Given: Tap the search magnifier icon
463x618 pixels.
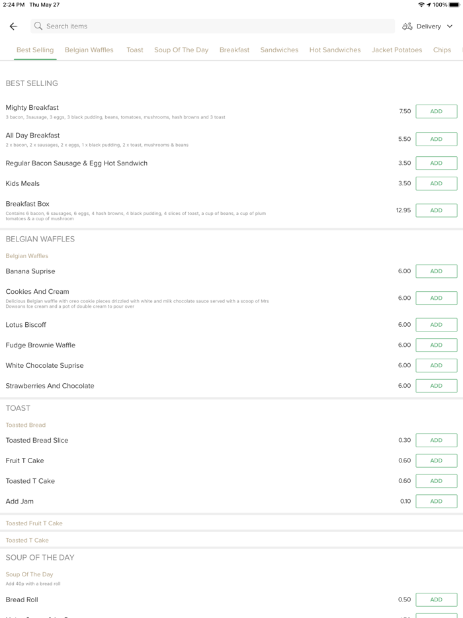Looking at the screenshot, I should coord(38,26).
